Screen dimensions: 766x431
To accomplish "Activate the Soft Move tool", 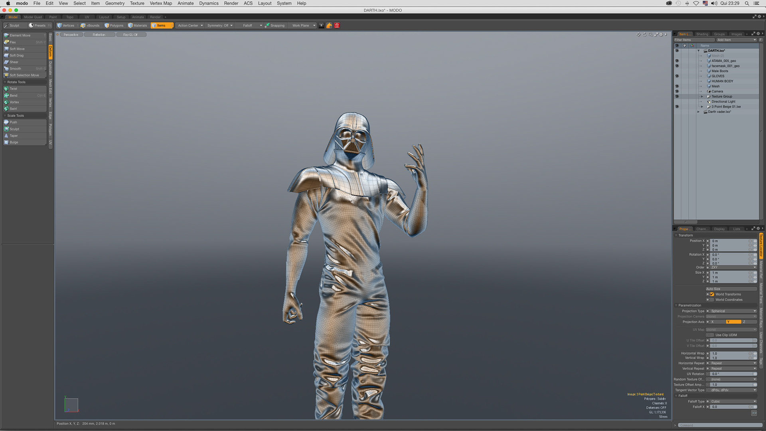I will [25, 49].
